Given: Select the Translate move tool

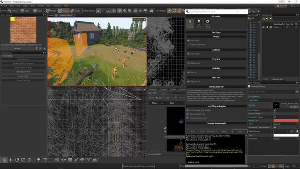Looking at the screenshot, I should coord(11,160).
